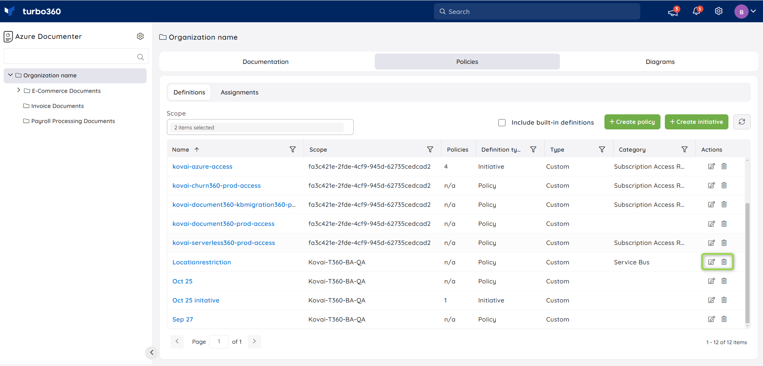This screenshot has width=763, height=366.
Task: Open the top bar settings gear
Action: tap(718, 11)
